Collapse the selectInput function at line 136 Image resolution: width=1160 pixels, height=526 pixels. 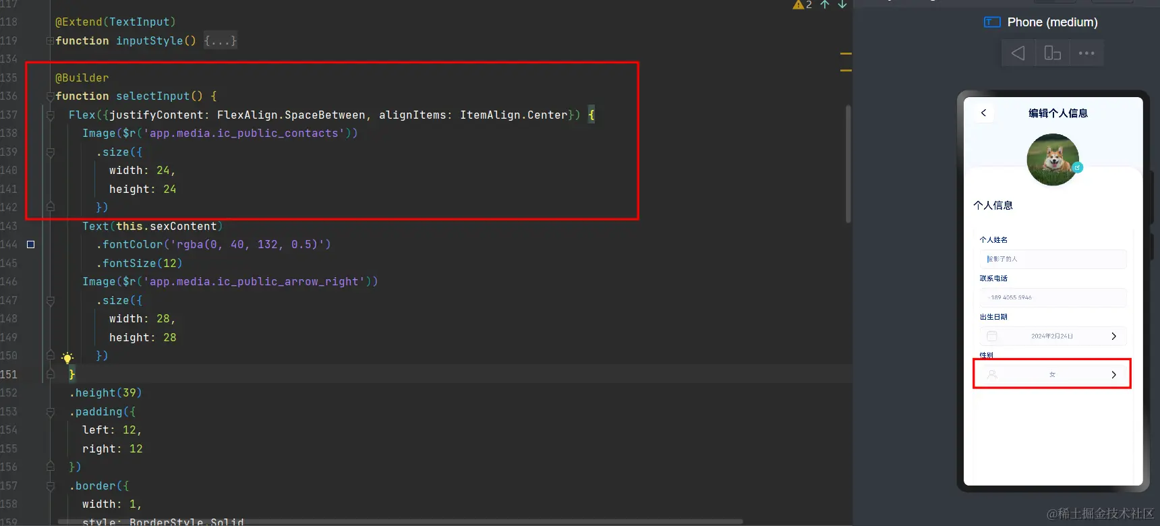50,96
